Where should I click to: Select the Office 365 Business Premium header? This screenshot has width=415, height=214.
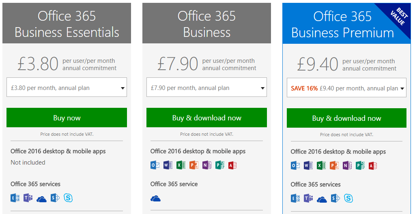[x=346, y=24]
